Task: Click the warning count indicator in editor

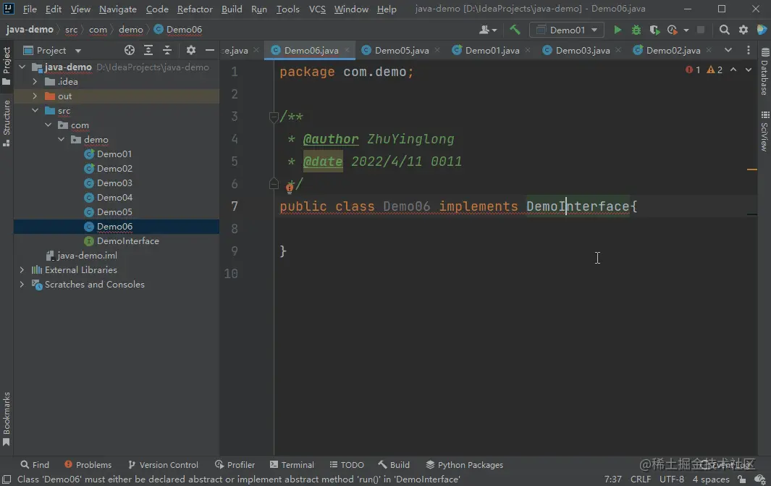Action: tap(715, 70)
